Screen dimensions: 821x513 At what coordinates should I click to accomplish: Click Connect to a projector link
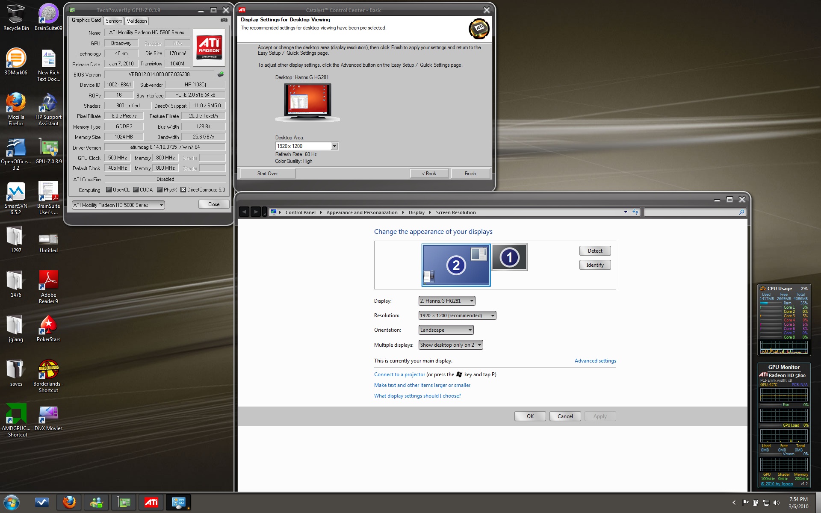[399, 374]
